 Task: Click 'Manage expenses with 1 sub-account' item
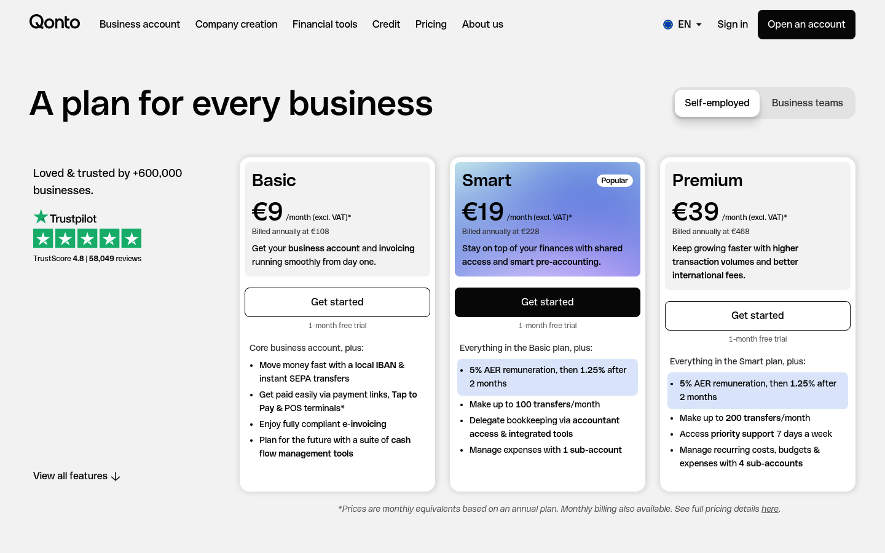546,450
